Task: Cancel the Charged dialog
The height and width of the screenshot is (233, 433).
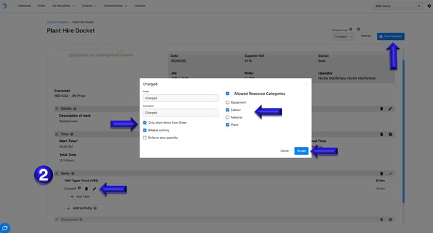Action: pyautogui.click(x=284, y=151)
